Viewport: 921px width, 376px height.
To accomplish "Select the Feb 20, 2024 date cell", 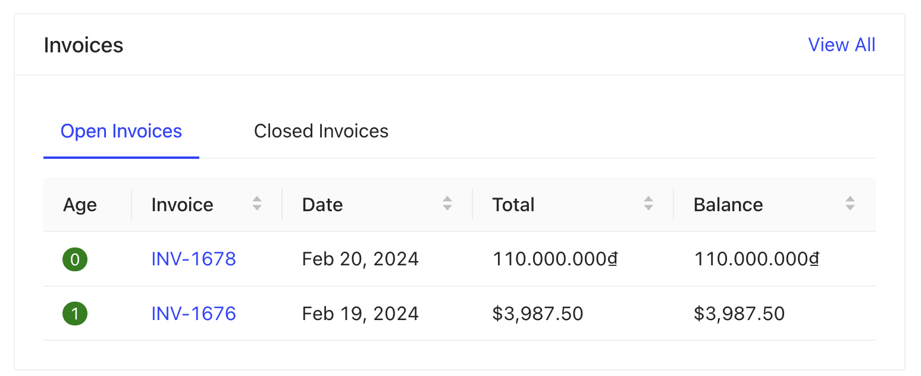I will pos(360,259).
